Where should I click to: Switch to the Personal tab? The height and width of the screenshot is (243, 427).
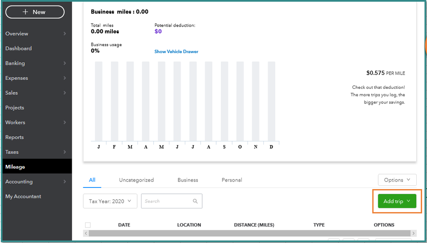[x=232, y=180]
